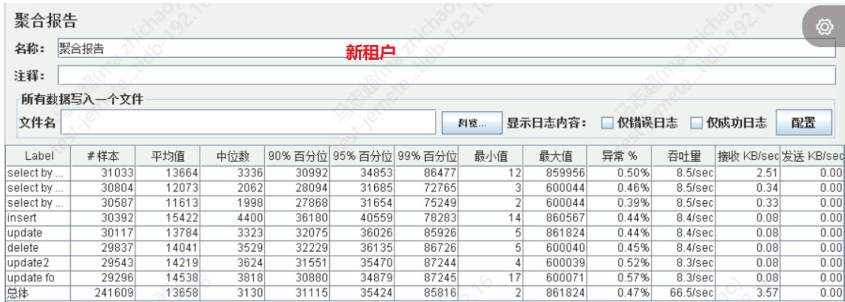Click sample count 241609 in total row

click(x=114, y=294)
